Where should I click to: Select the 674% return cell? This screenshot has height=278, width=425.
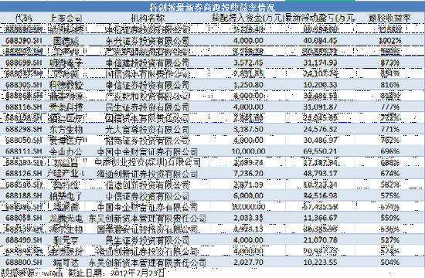coord(389,174)
